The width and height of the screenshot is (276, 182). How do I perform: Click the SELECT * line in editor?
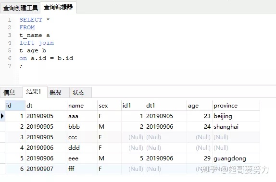[35, 20]
